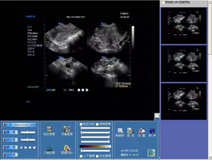The width and height of the screenshot is (212, 160).
Task: Open the 记录表 record sheet button
Action: tap(10, 155)
